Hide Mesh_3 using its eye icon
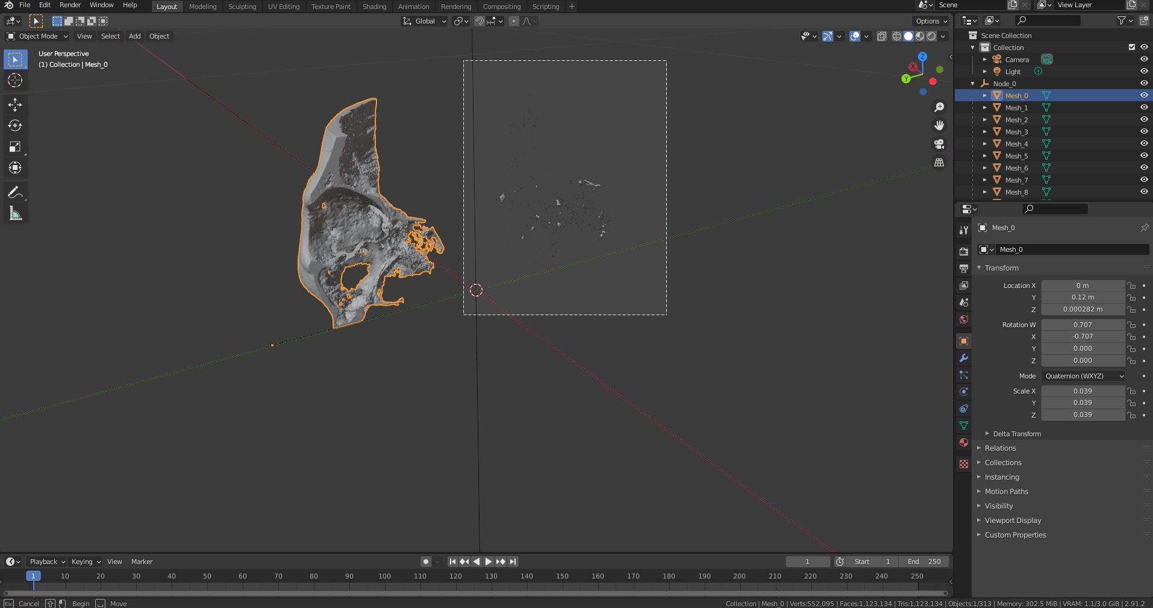This screenshot has height=608, width=1153. (1143, 131)
